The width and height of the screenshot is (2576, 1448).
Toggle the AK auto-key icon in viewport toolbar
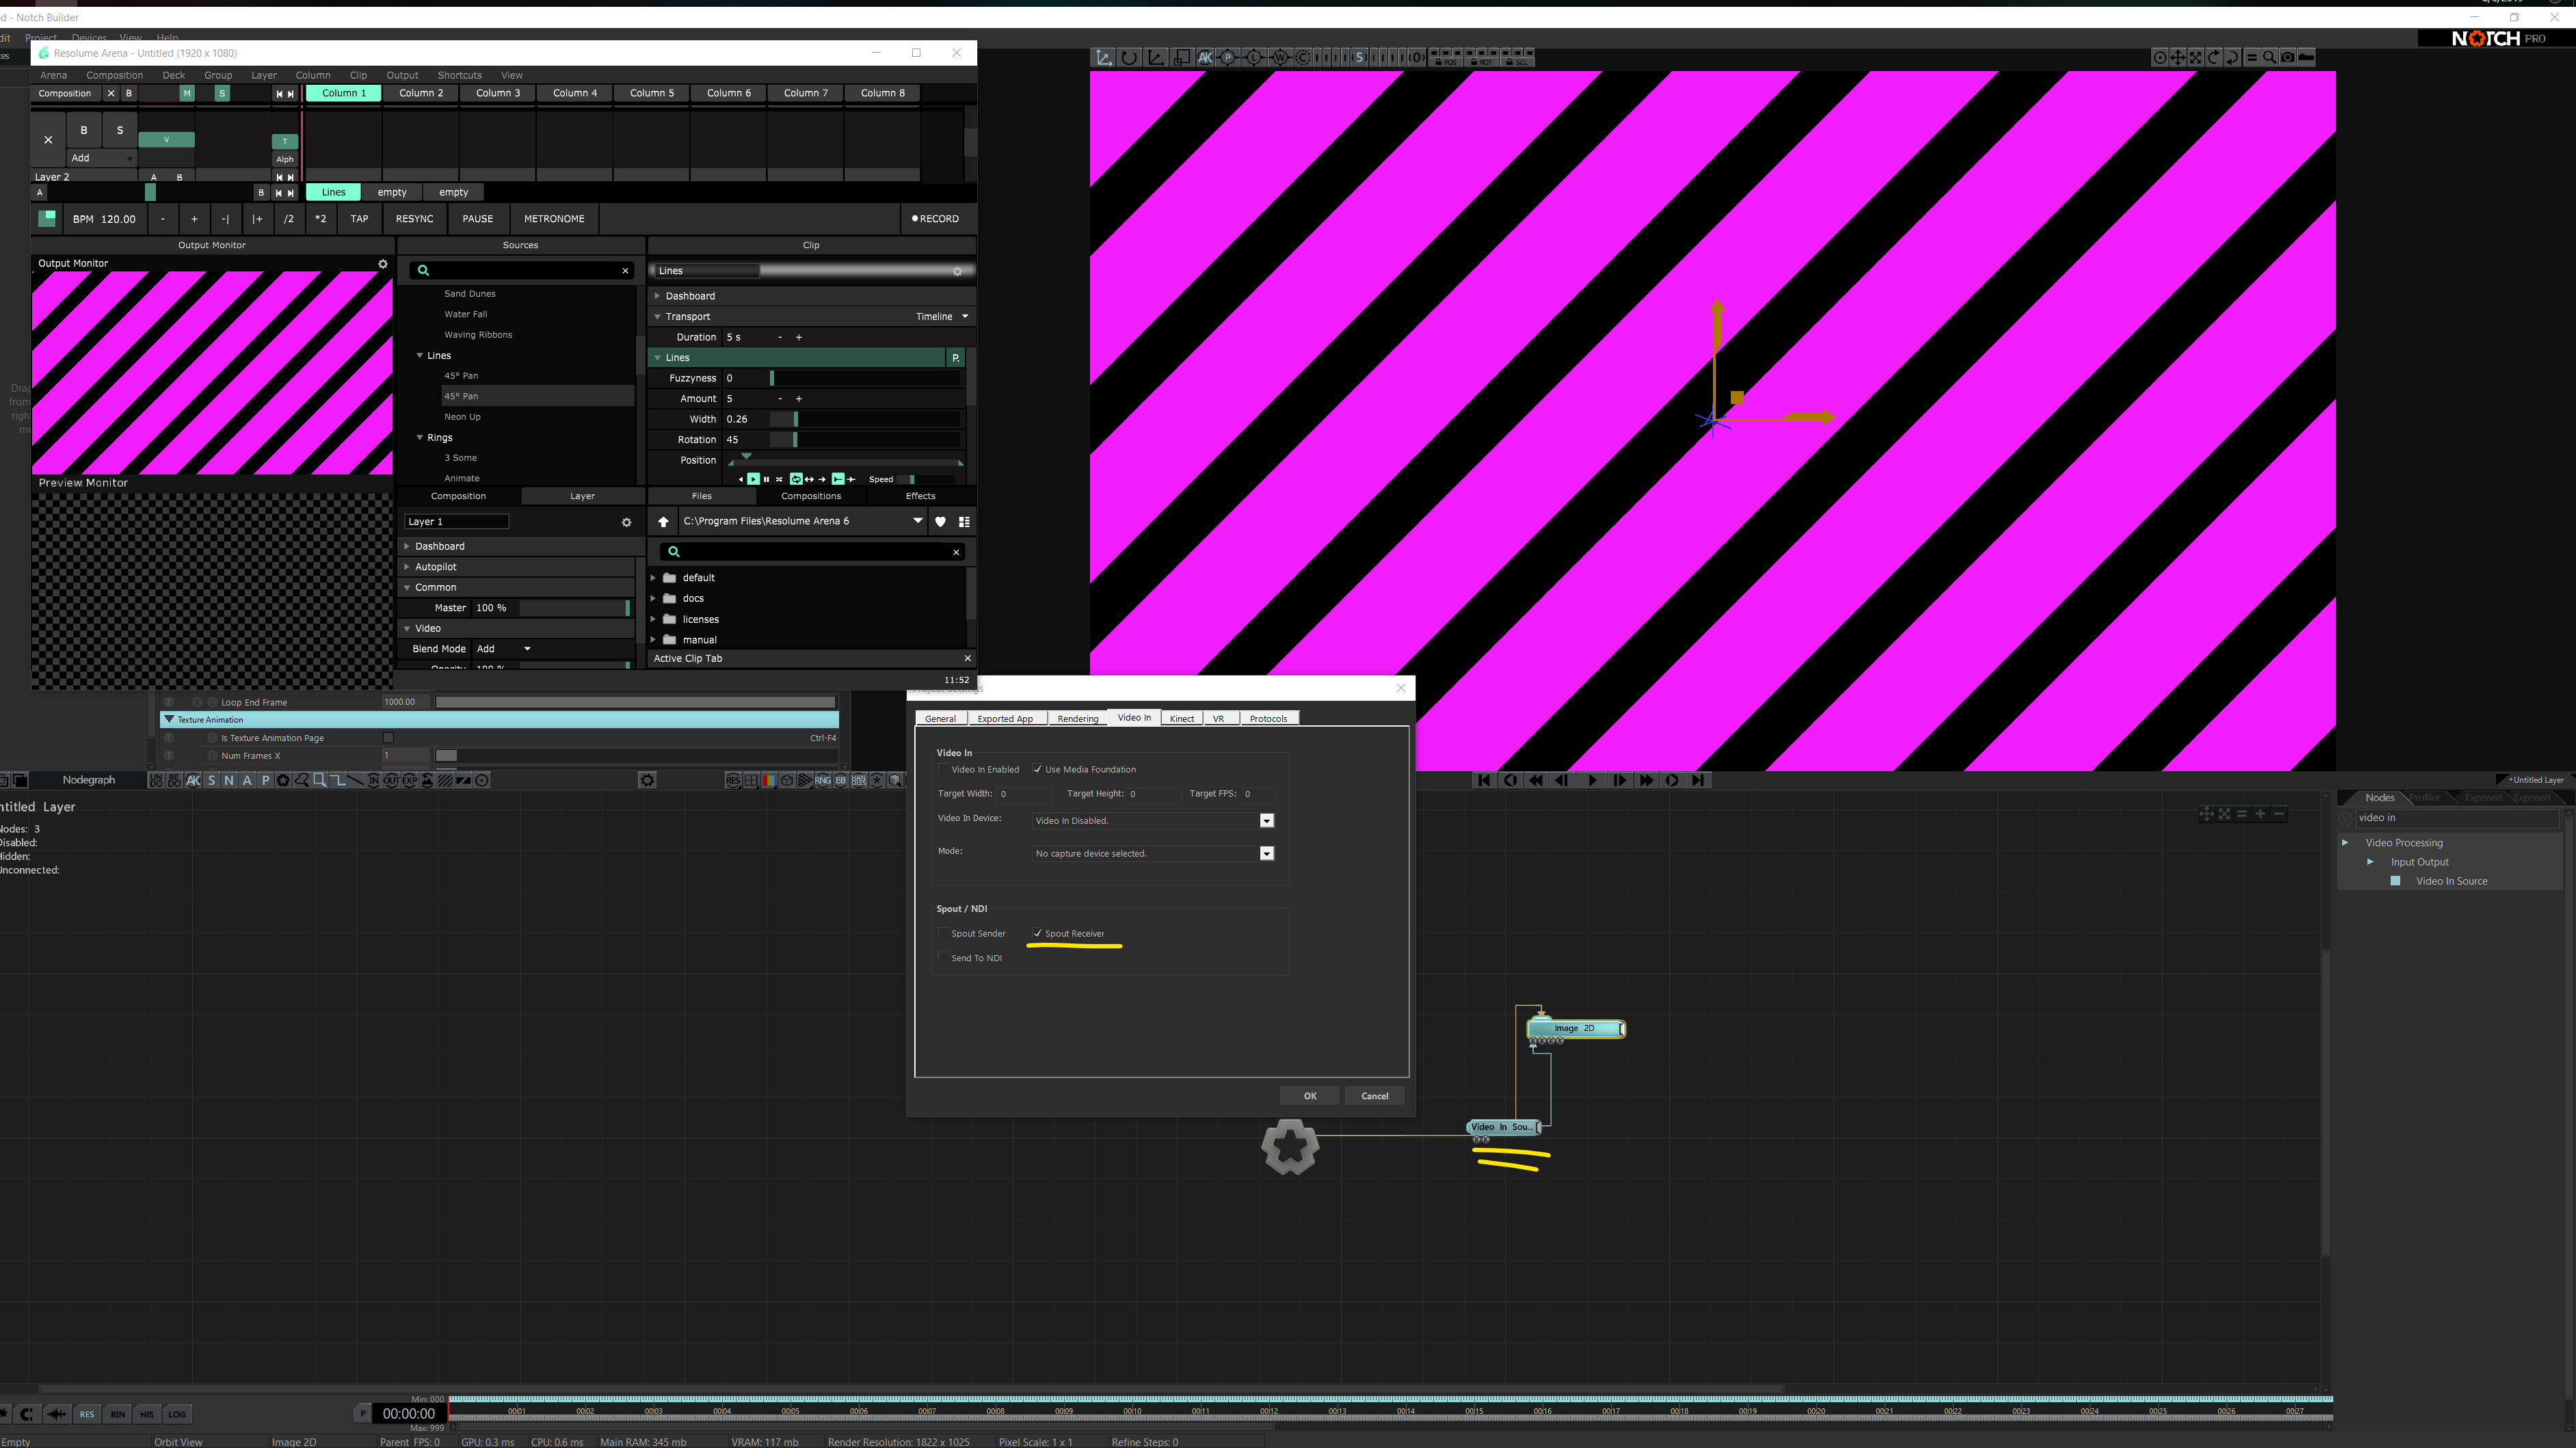pyautogui.click(x=1205, y=58)
